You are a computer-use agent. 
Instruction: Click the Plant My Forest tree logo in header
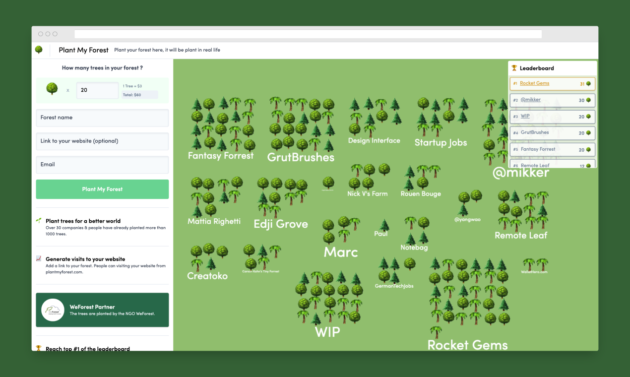pos(39,50)
